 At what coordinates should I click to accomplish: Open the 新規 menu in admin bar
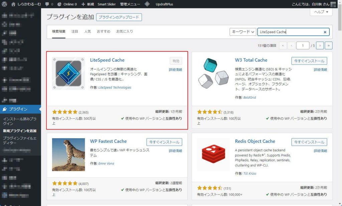(x=88, y=4)
